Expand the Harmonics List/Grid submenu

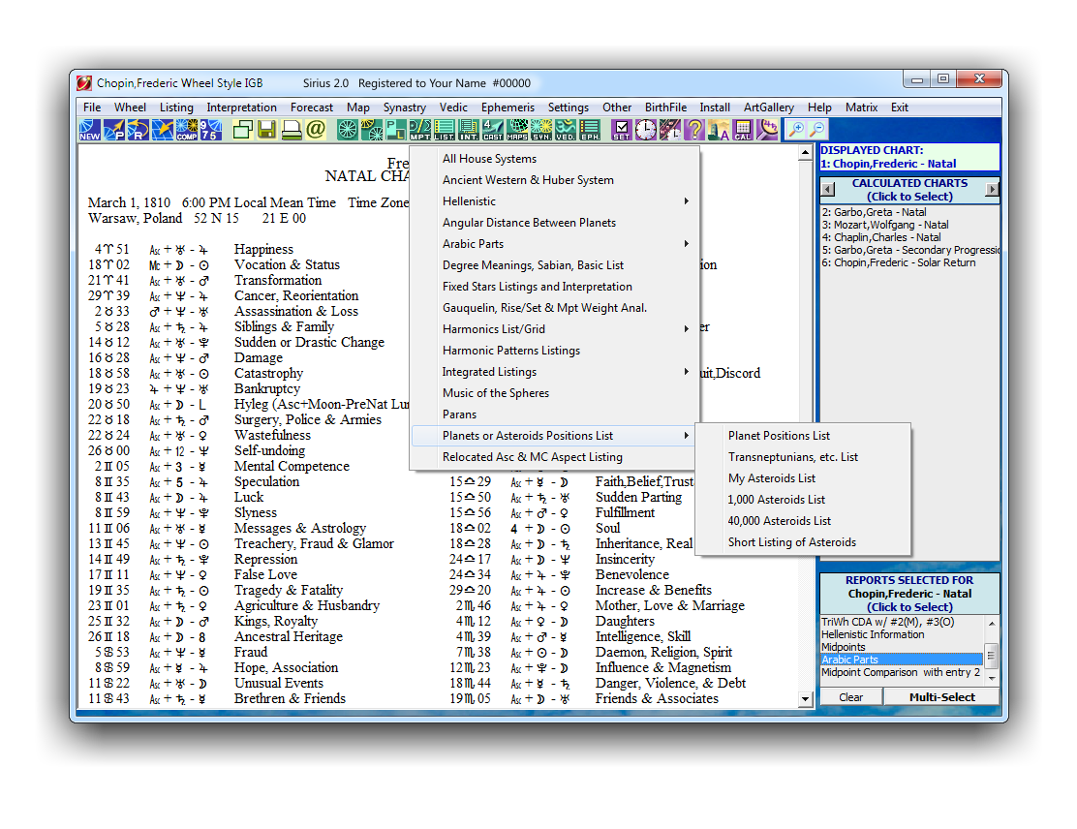[x=555, y=329]
